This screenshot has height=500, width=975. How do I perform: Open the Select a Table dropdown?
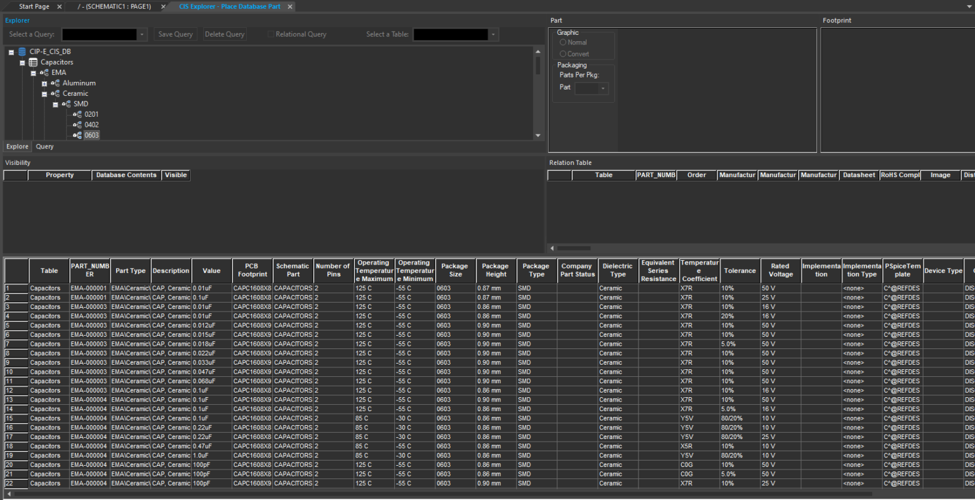[494, 34]
